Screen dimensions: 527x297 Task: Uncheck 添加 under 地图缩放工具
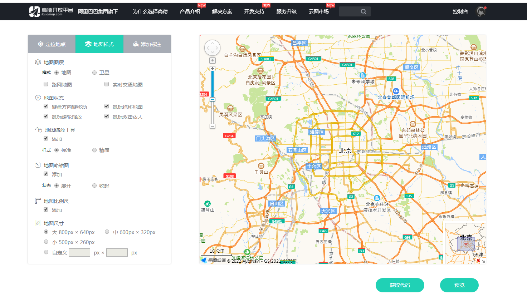coord(46,138)
